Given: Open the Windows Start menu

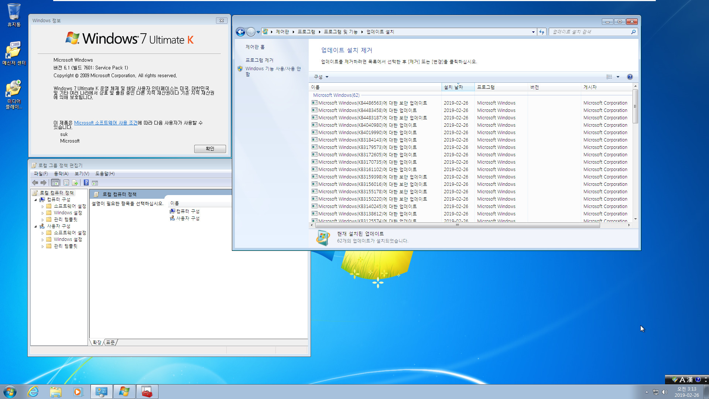Looking at the screenshot, I should 10,392.
